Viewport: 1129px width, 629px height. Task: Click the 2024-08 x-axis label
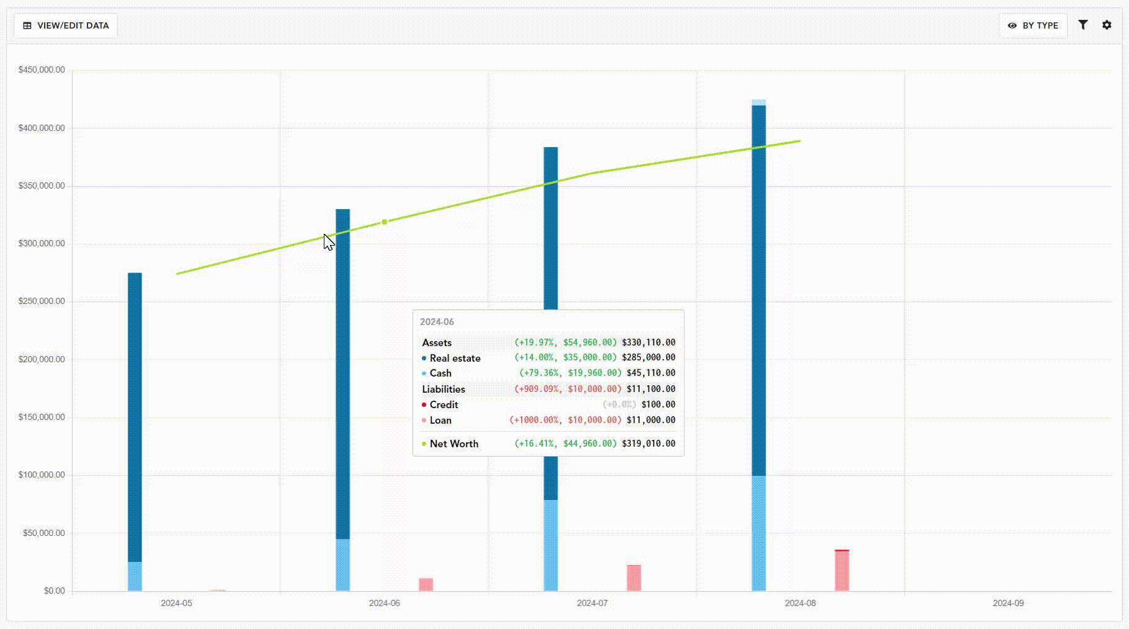coord(800,603)
